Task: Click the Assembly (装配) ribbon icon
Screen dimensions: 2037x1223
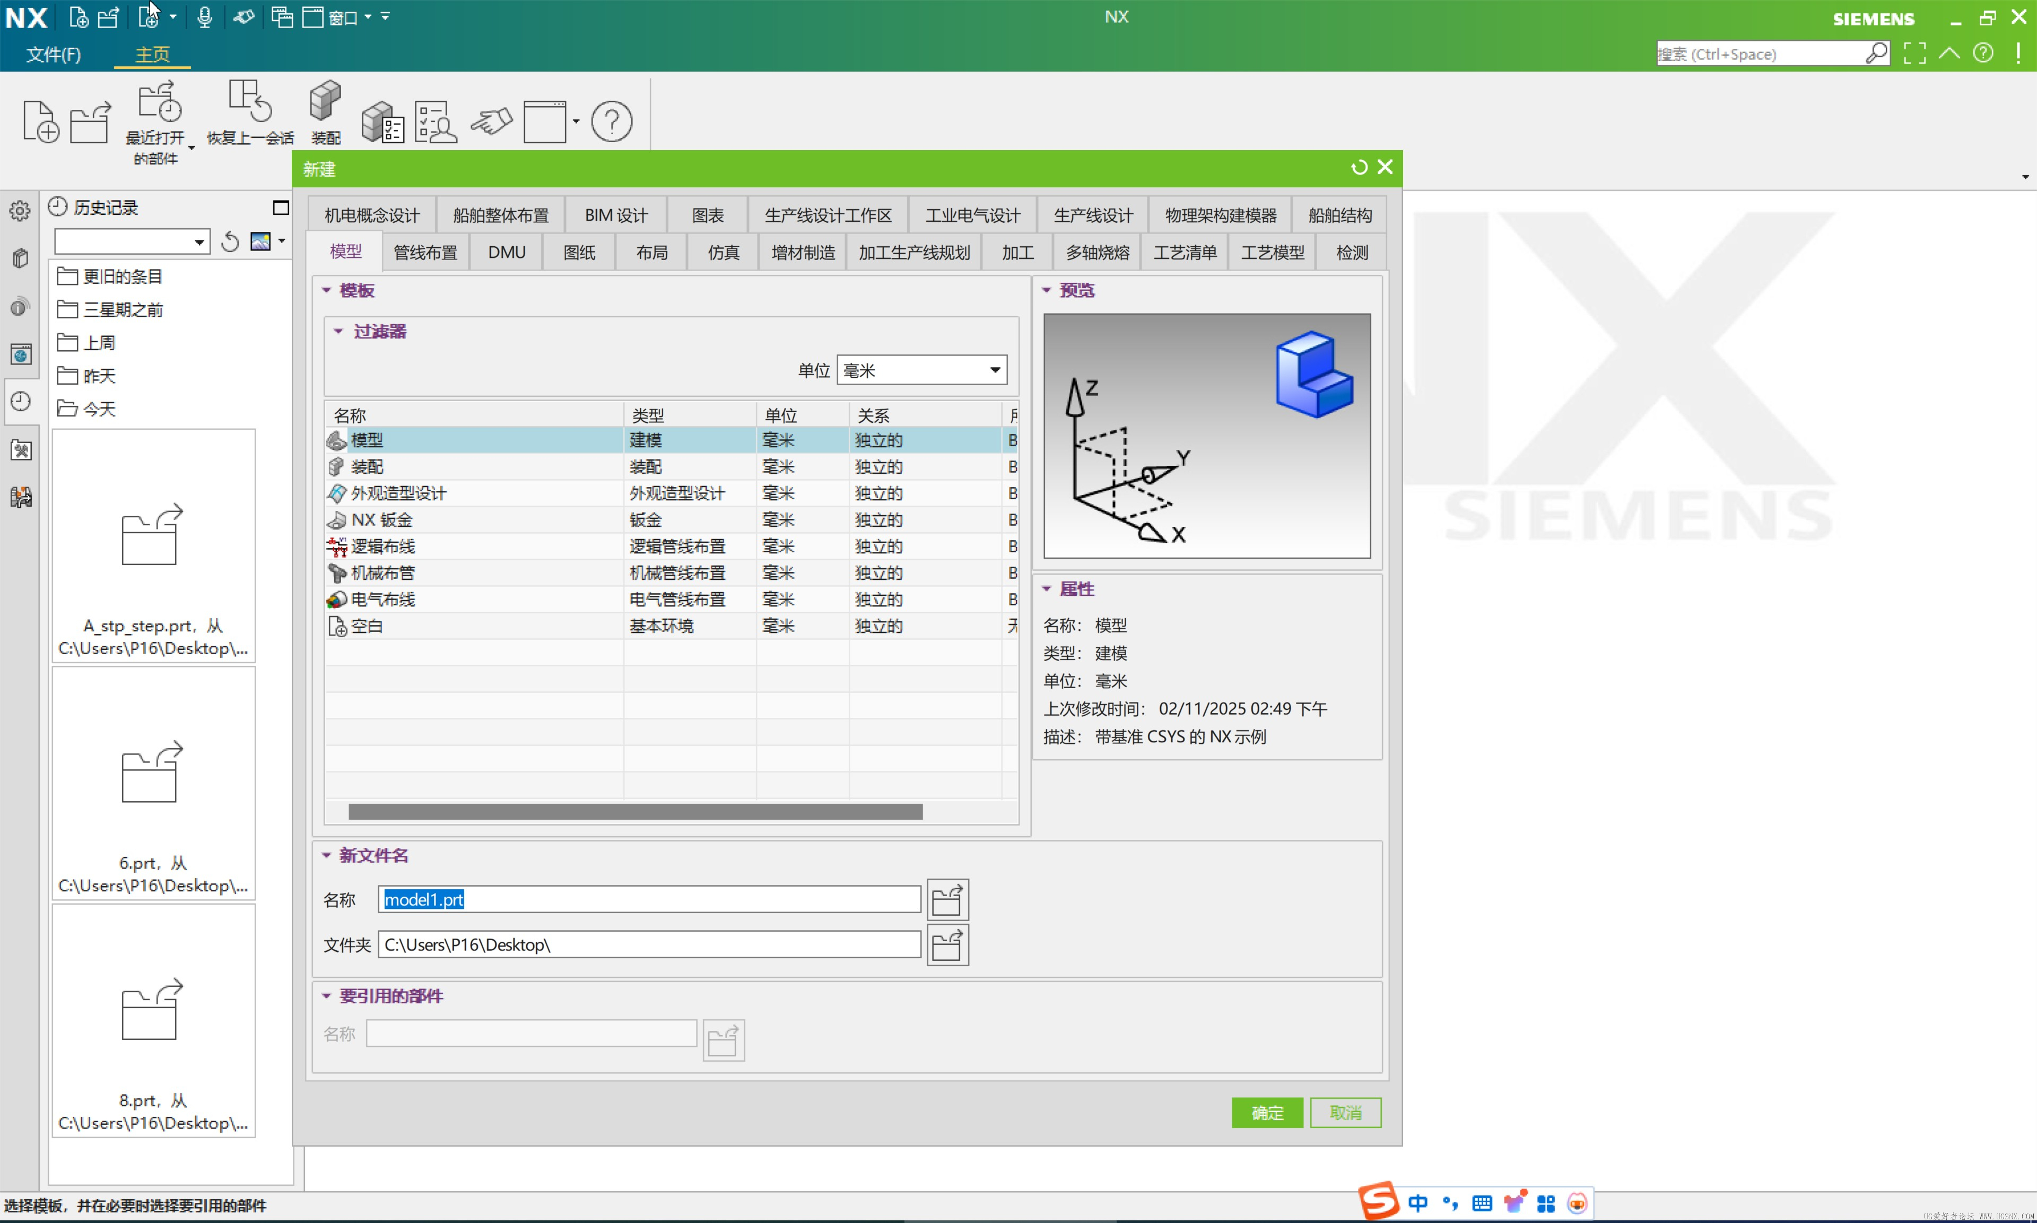Action: pos(325,113)
